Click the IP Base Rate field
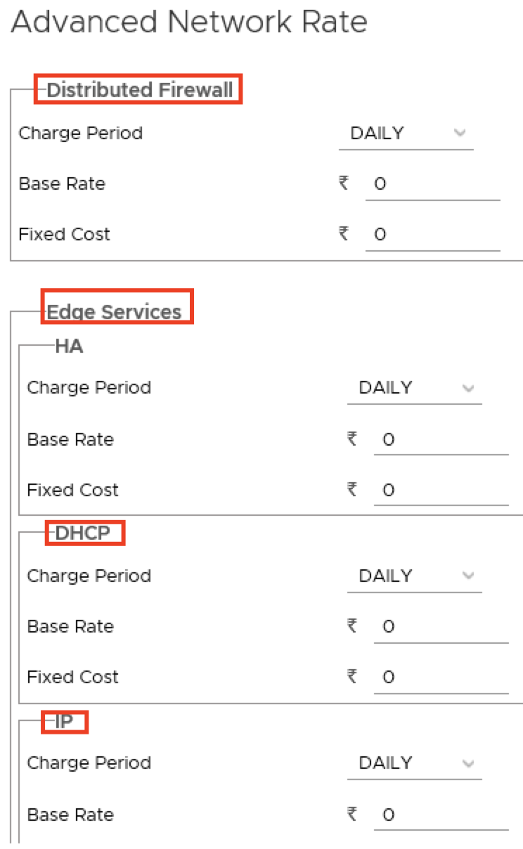This screenshot has height=849, width=523. tap(440, 815)
